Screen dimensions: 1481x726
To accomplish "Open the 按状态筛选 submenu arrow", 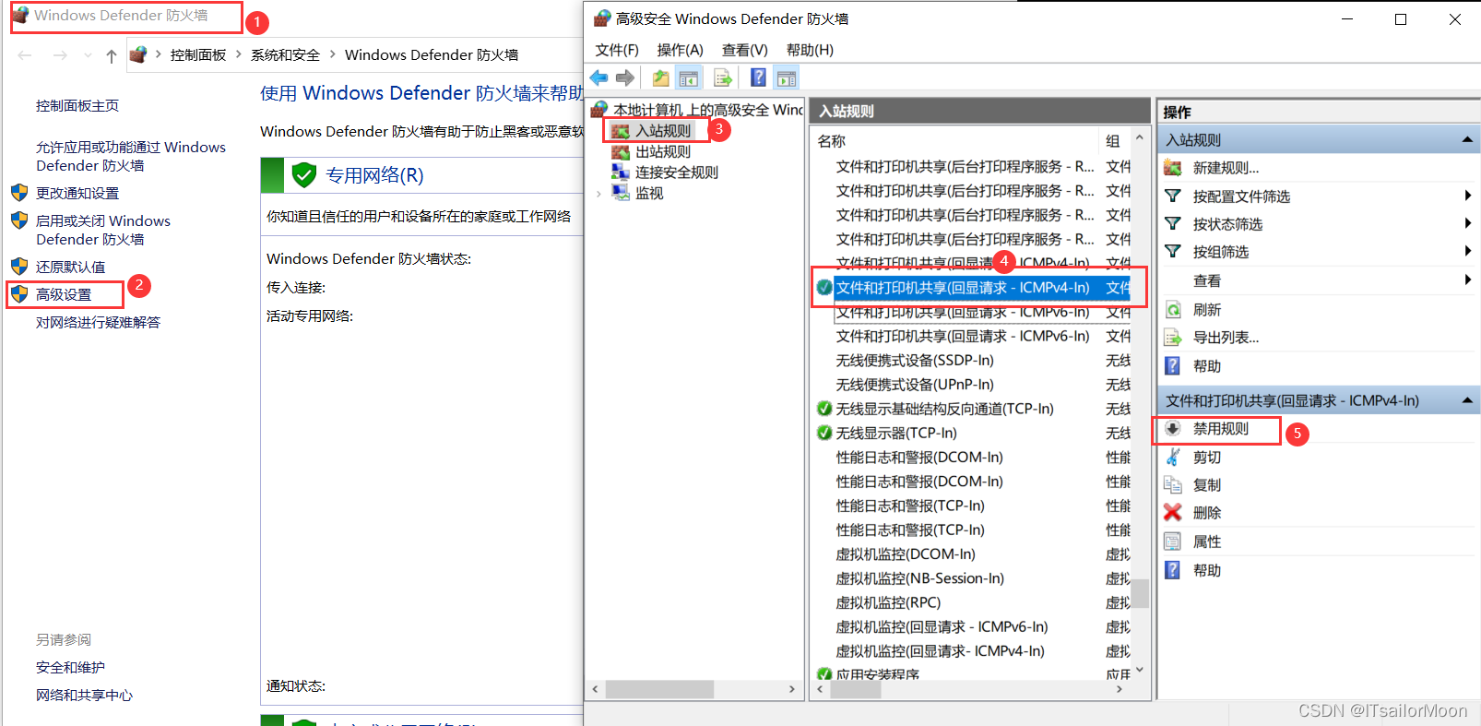I will point(1467,223).
